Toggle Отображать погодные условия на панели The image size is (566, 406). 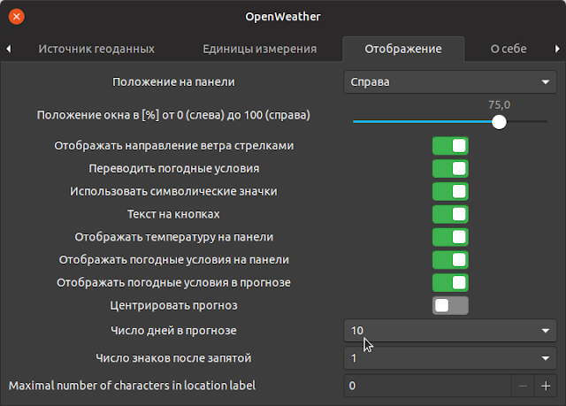tap(450, 260)
